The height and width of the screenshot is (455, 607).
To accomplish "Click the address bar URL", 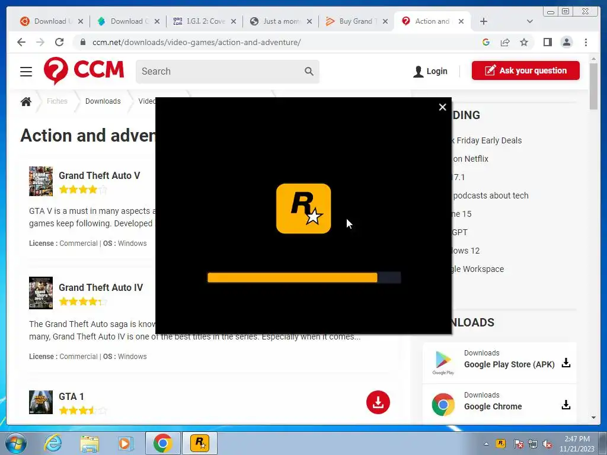I will (196, 42).
